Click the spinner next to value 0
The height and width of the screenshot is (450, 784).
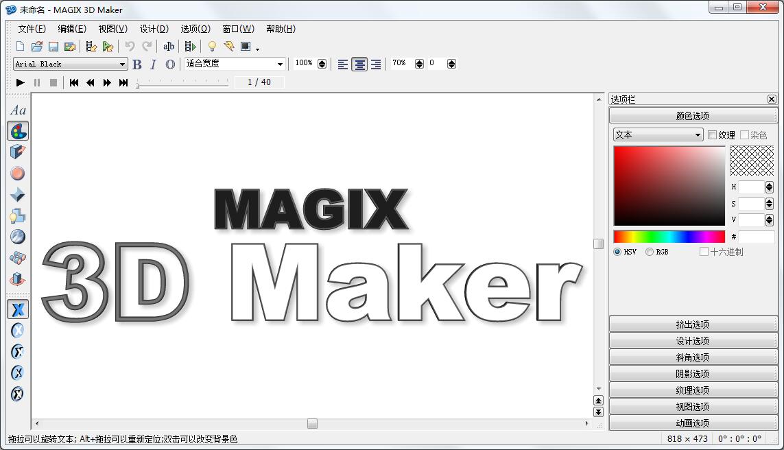pos(451,64)
